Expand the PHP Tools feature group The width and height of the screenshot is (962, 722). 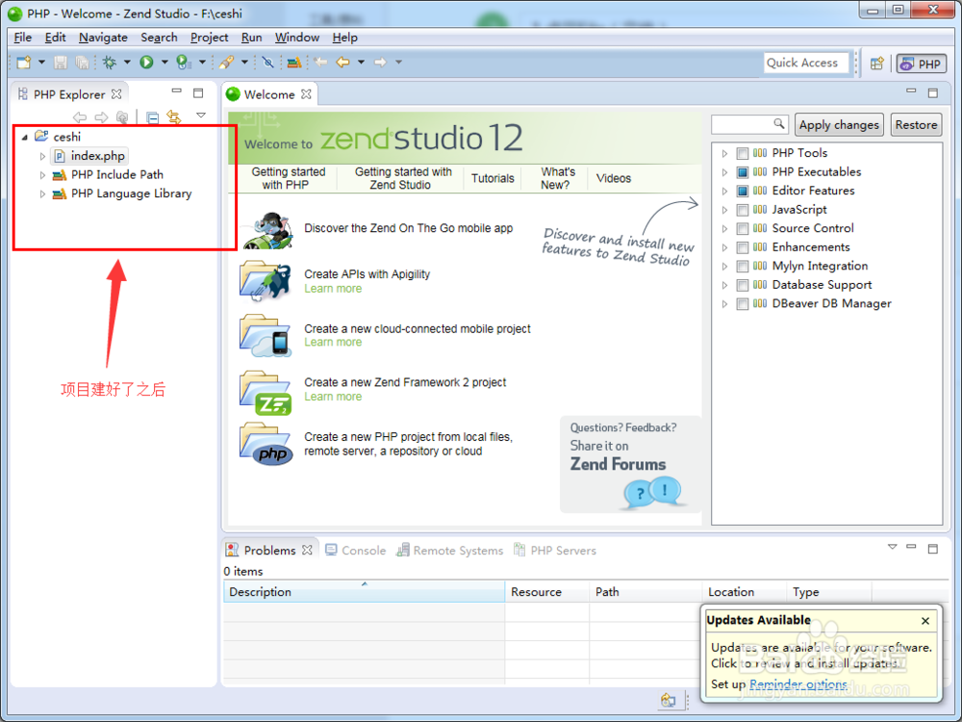tap(724, 153)
